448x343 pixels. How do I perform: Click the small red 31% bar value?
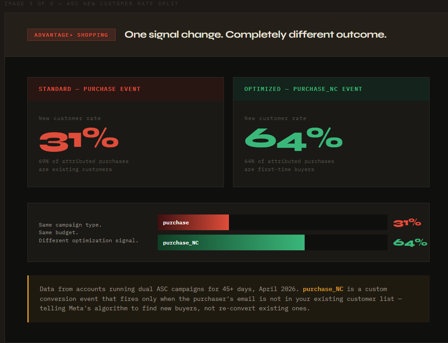[407, 223]
